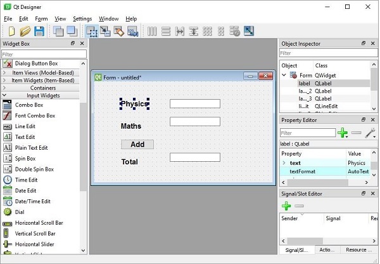Add a dynamic property with the green plus
Image resolution: width=380 pixels, height=264 pixels.
point(343,133)
